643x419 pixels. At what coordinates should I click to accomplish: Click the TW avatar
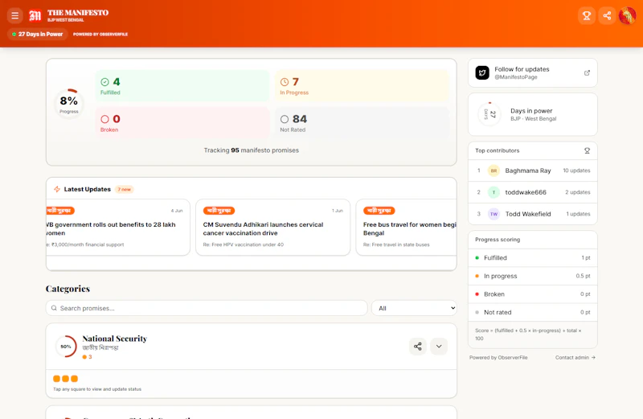494,214
